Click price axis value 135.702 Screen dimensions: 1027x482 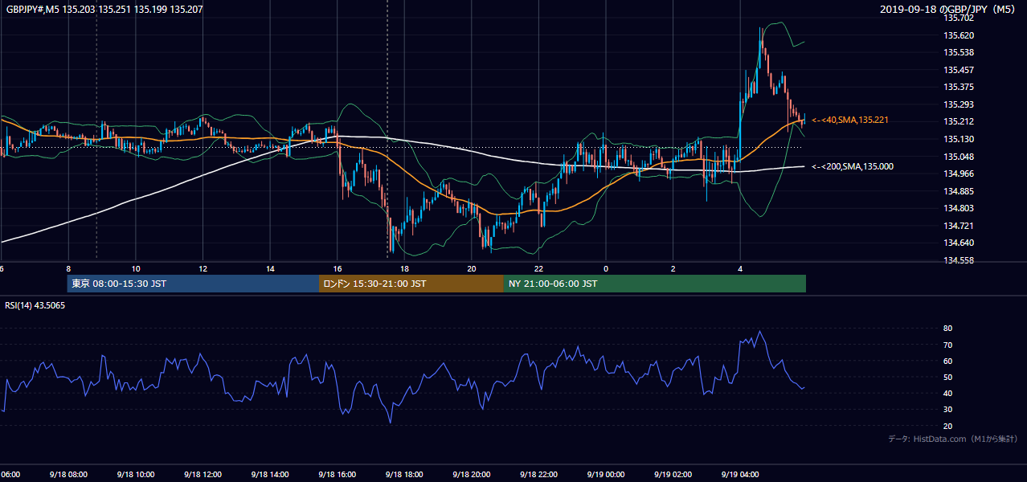pyautogui.click(x=959, y=18)
